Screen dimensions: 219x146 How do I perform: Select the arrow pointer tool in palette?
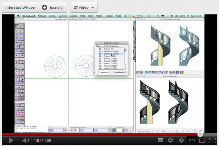tap(17, 26)
